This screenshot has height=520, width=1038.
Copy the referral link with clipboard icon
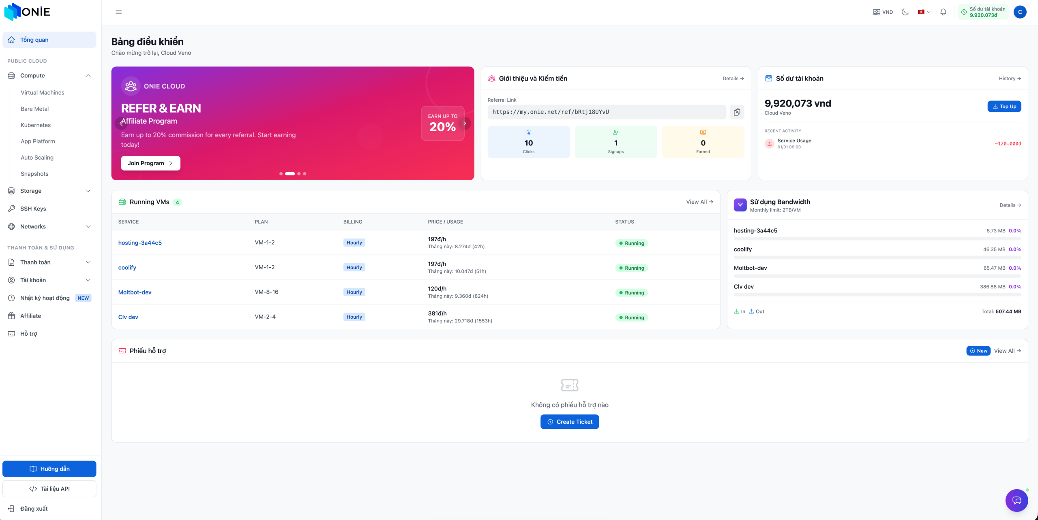coord(737,112)
